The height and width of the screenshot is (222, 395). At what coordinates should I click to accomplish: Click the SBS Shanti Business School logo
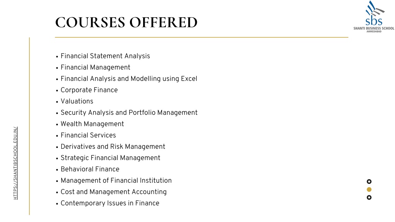[374, 17]
